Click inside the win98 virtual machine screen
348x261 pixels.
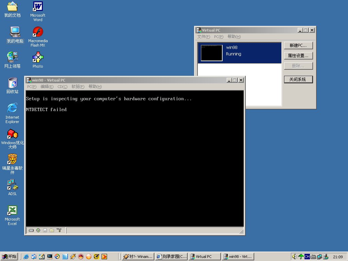pos(135,158)
